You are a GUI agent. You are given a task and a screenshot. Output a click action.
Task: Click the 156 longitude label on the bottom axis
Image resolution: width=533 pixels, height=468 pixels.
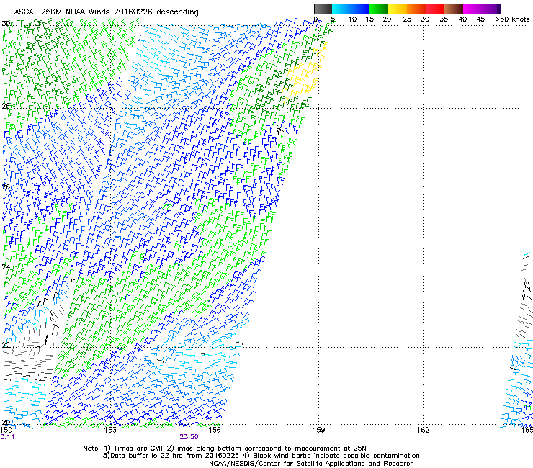(215, 430)
